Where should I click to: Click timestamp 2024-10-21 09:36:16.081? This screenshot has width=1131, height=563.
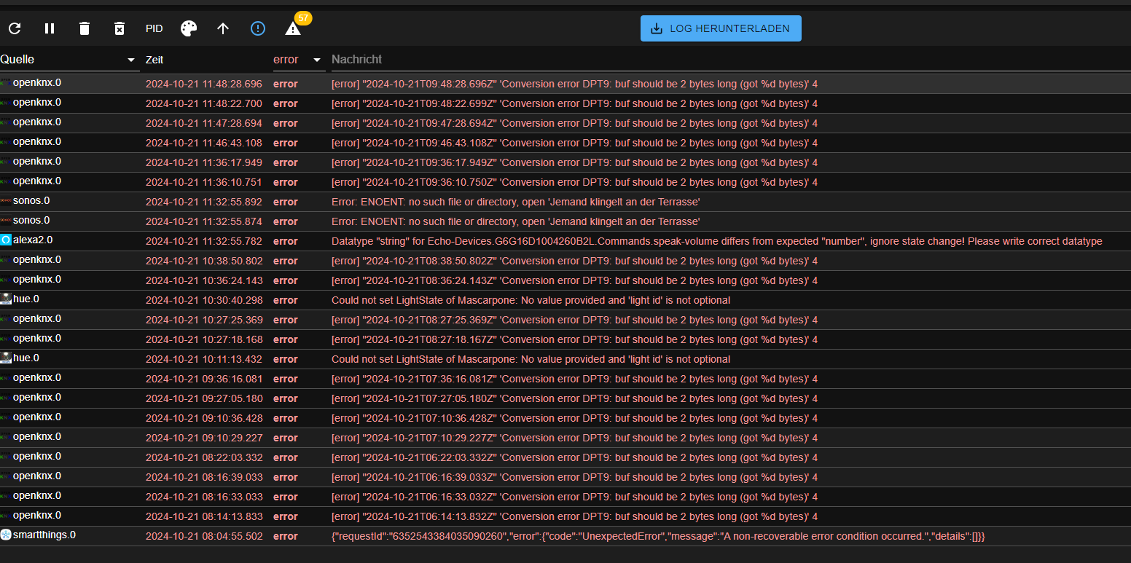point(204,379)
